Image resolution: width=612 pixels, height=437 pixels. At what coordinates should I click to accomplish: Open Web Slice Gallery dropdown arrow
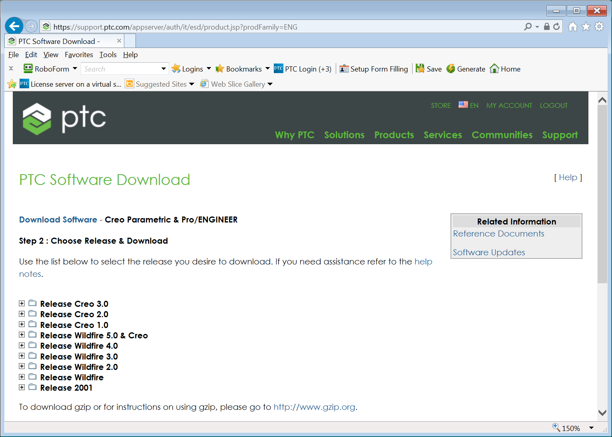coord(270,84)
